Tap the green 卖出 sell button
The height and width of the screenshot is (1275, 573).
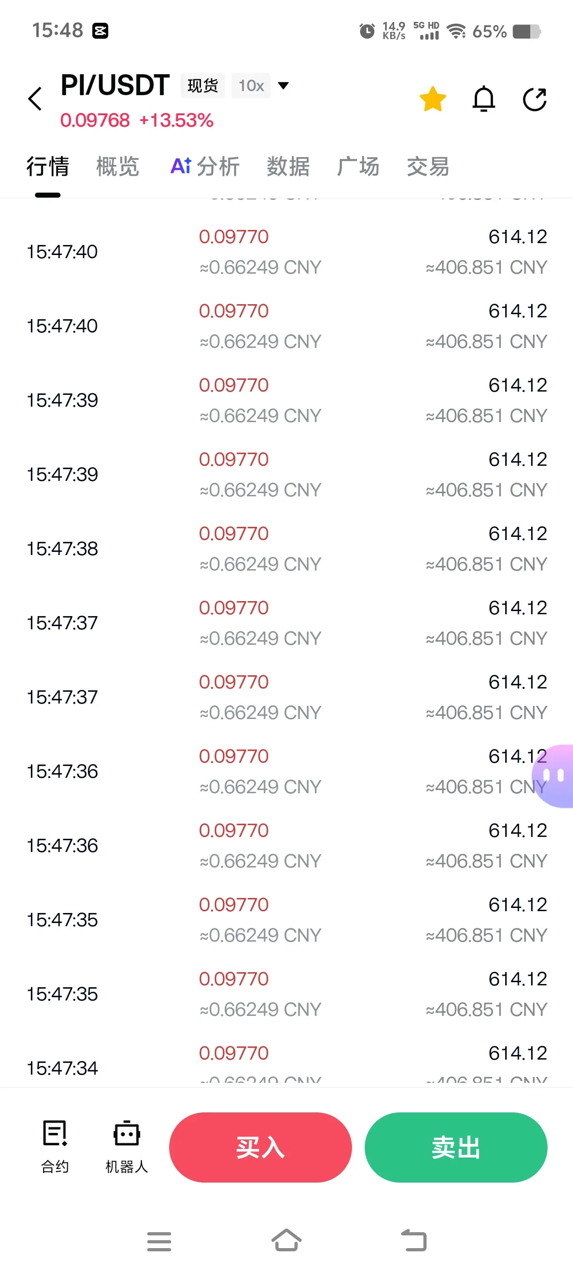456,1147
